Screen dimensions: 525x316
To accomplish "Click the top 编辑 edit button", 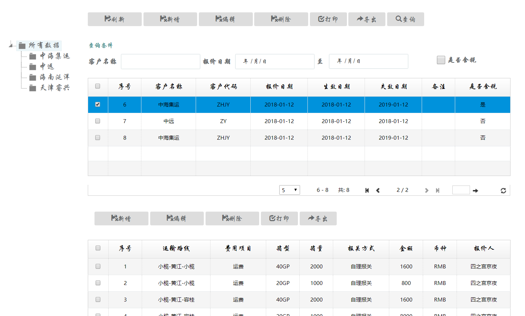I will tap(226, 19).
